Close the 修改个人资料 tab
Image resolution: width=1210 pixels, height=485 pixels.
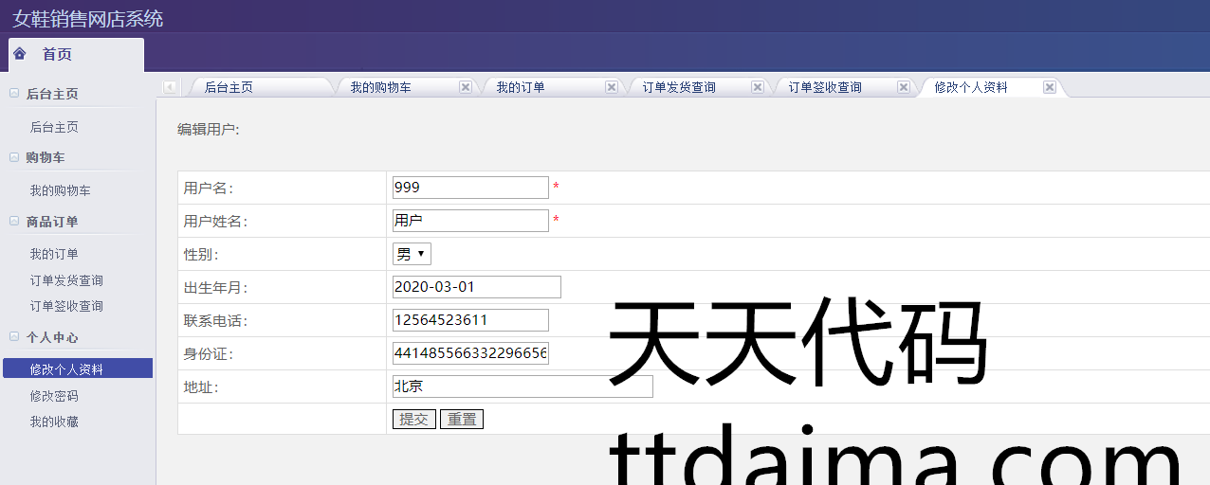[1050, 87]
